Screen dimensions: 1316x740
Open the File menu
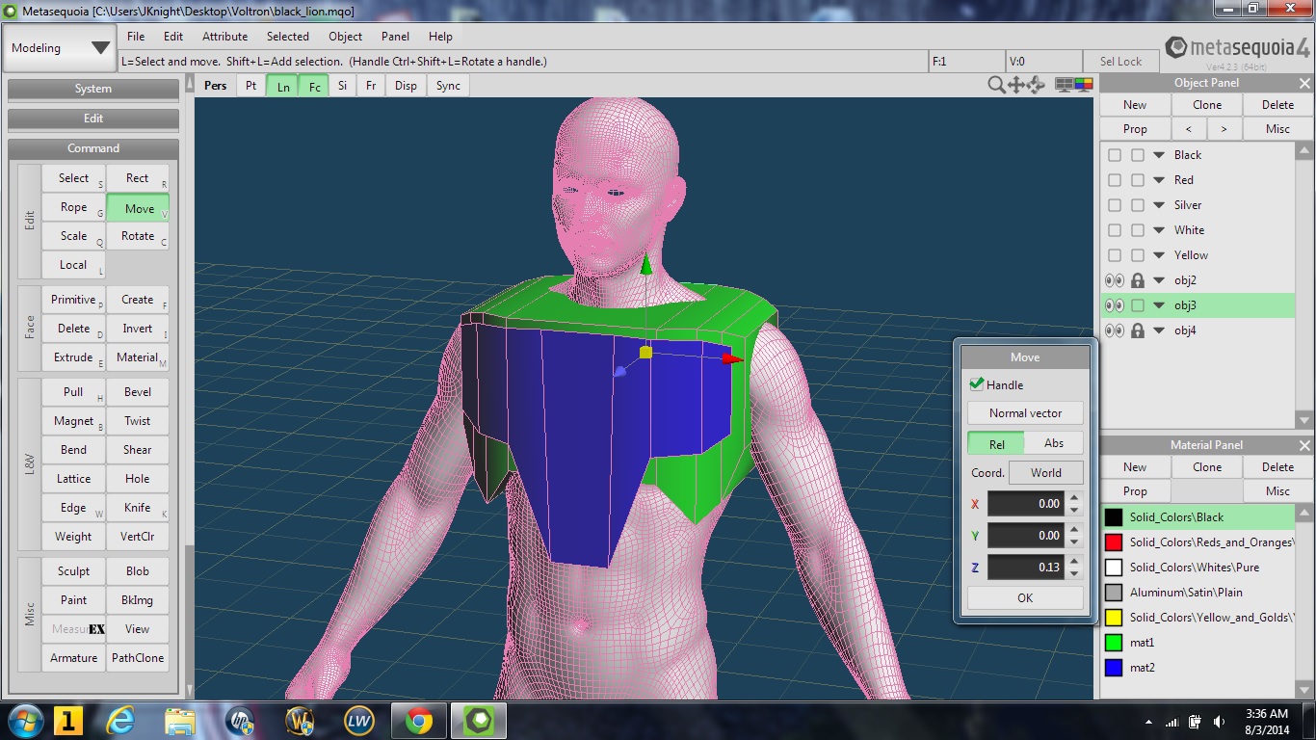coord(136,37)
